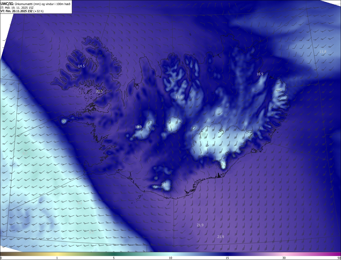Click the 11.1 value near the south coast
Image resolution: width=341 pixels, height=260 pixels.
coord(165,184)
